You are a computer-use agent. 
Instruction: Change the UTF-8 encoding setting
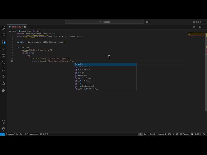tap(171, 134)
